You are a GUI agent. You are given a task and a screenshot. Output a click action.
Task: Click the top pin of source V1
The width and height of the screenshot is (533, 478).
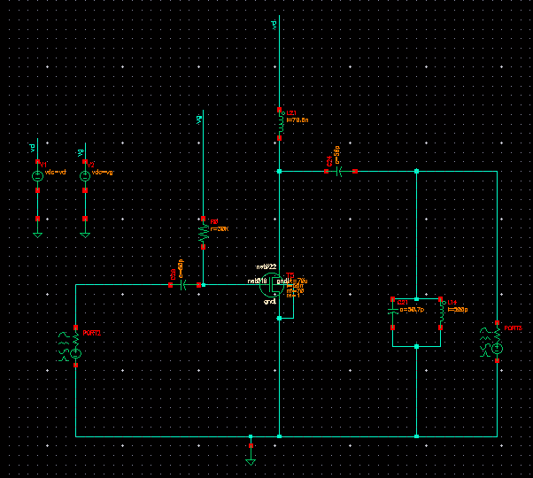tap(37, 162)
